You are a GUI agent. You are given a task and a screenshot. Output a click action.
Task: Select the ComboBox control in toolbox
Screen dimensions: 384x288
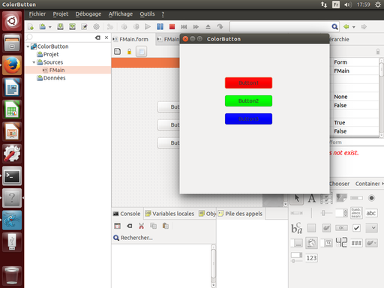[371, 228]
